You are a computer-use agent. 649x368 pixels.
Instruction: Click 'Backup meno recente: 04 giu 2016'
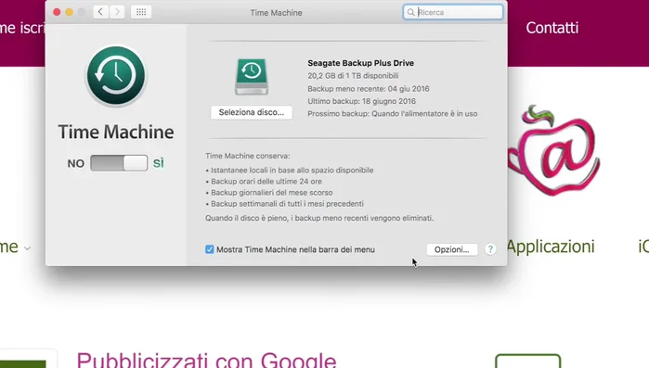[x=369, y=89]
